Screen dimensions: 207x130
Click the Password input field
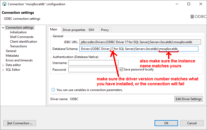pos(93,69)
